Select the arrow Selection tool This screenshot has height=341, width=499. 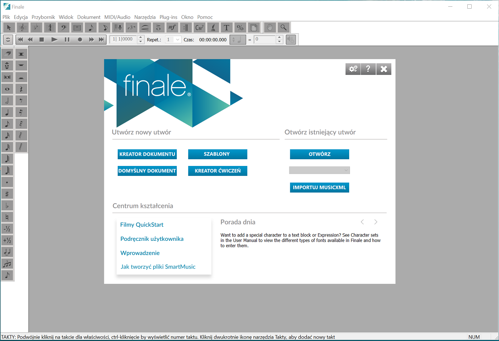(9, 27)
